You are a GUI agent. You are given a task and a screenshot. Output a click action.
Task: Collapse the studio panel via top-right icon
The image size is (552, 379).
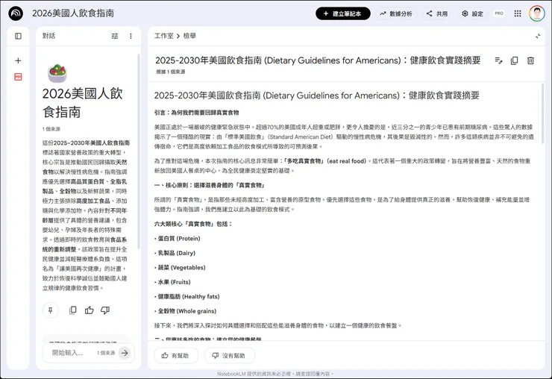pyautogui.click(x=538, y=36)
